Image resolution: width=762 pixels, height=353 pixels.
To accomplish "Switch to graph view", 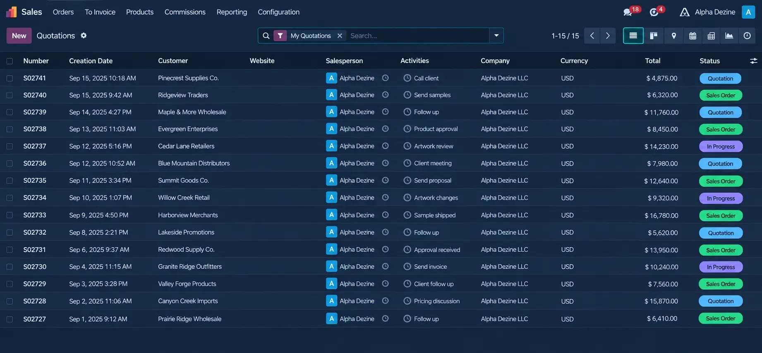I will coord(729,36).
